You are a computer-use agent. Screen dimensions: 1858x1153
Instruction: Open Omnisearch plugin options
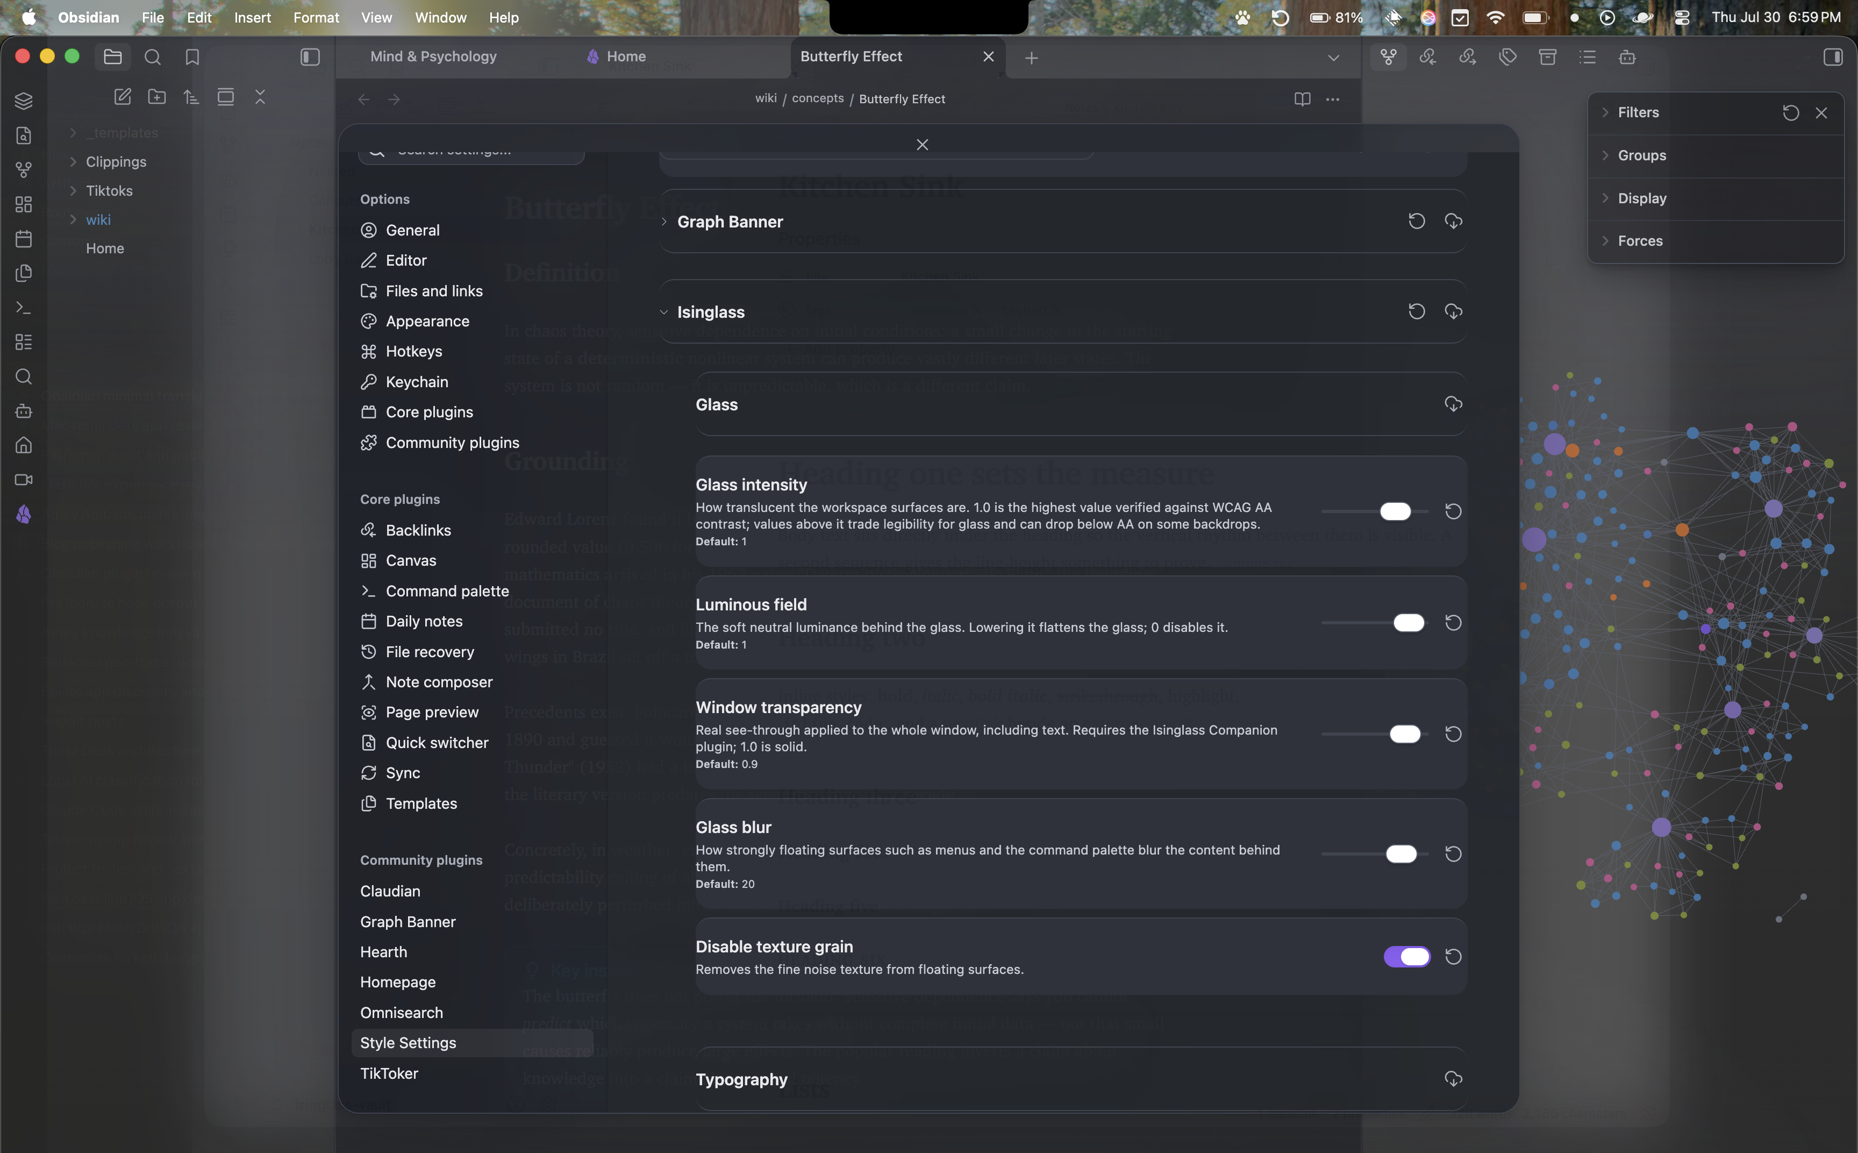(402, 1013)
